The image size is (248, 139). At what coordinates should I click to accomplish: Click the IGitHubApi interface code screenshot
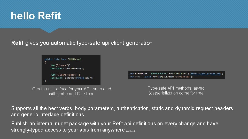click(71, 70)
